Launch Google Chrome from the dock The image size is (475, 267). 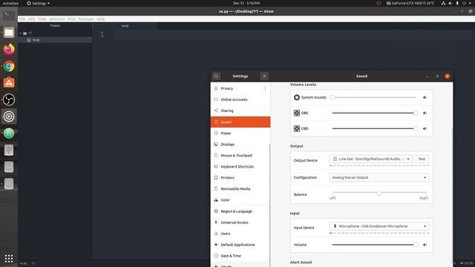tap(9, 66)
